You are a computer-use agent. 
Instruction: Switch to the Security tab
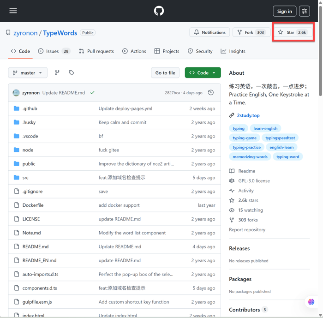(x=200, y=51)
